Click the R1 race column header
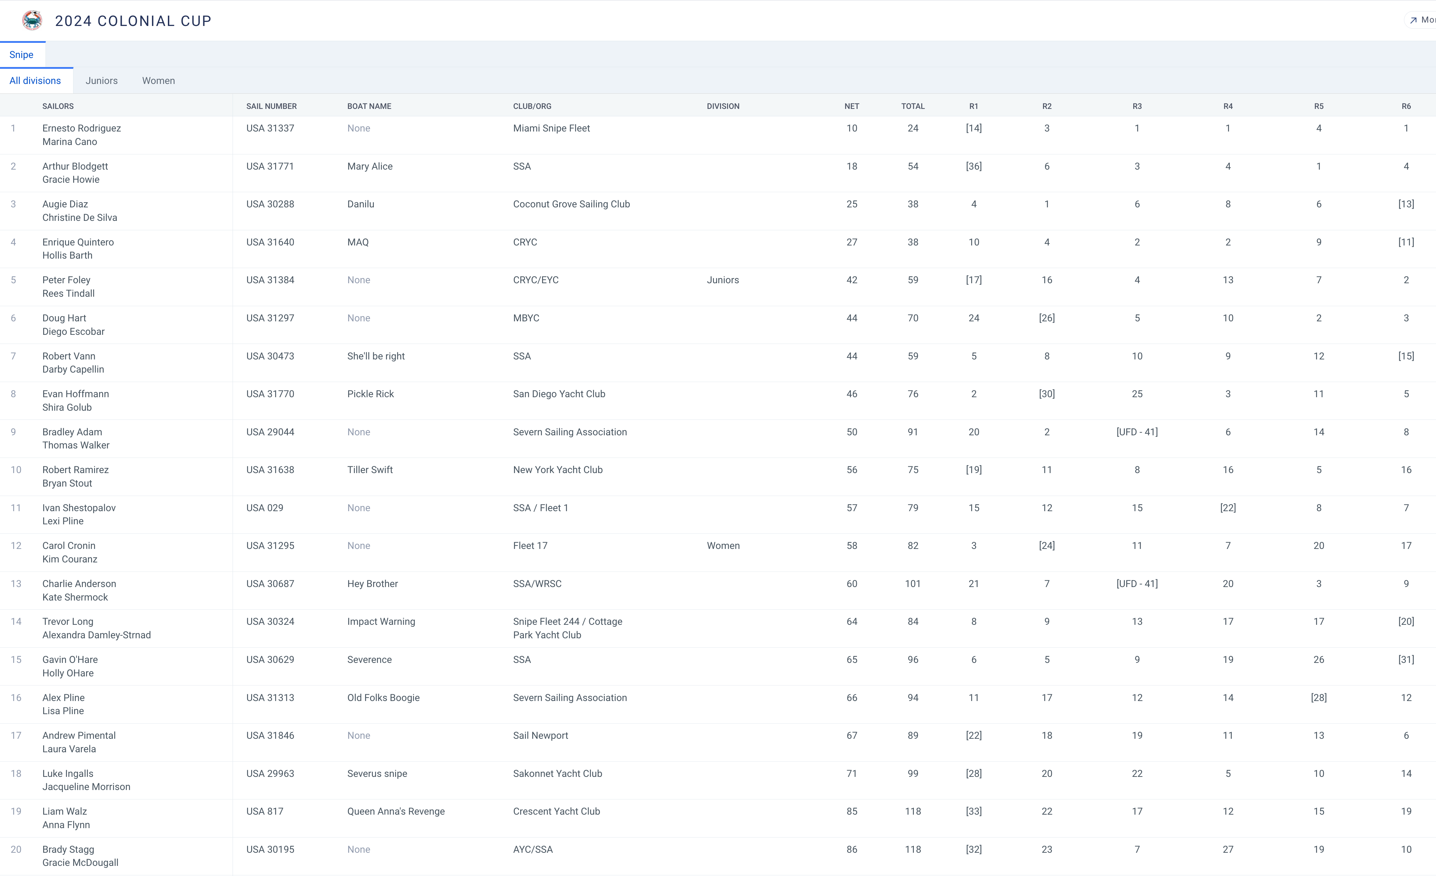The width and height of the screenshot is (1436, 876). [x=973, y=106]
